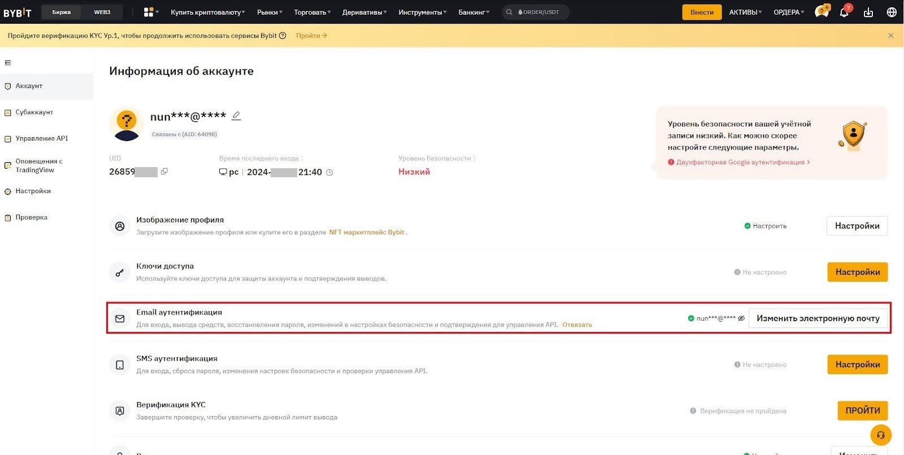The width and height of the screenshot is (904, 455).
Task: Click the Не настроено status for Ключи доступа
Action: pos(760,272)
